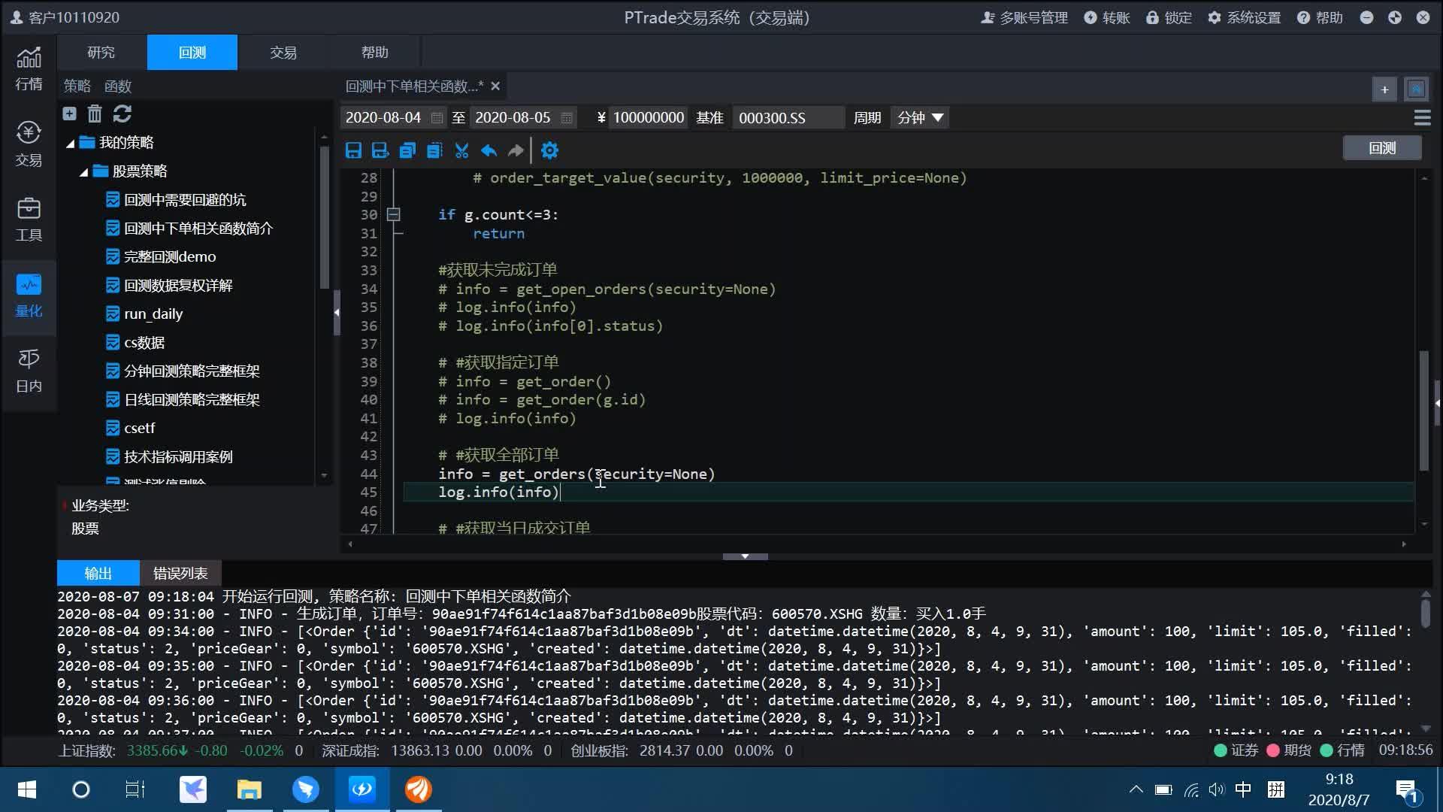The height and width of the screenshot is (812, 1443).
Task: Open 系统设置 system settings
Action: pyautogui.click(x=1244, y=17)
